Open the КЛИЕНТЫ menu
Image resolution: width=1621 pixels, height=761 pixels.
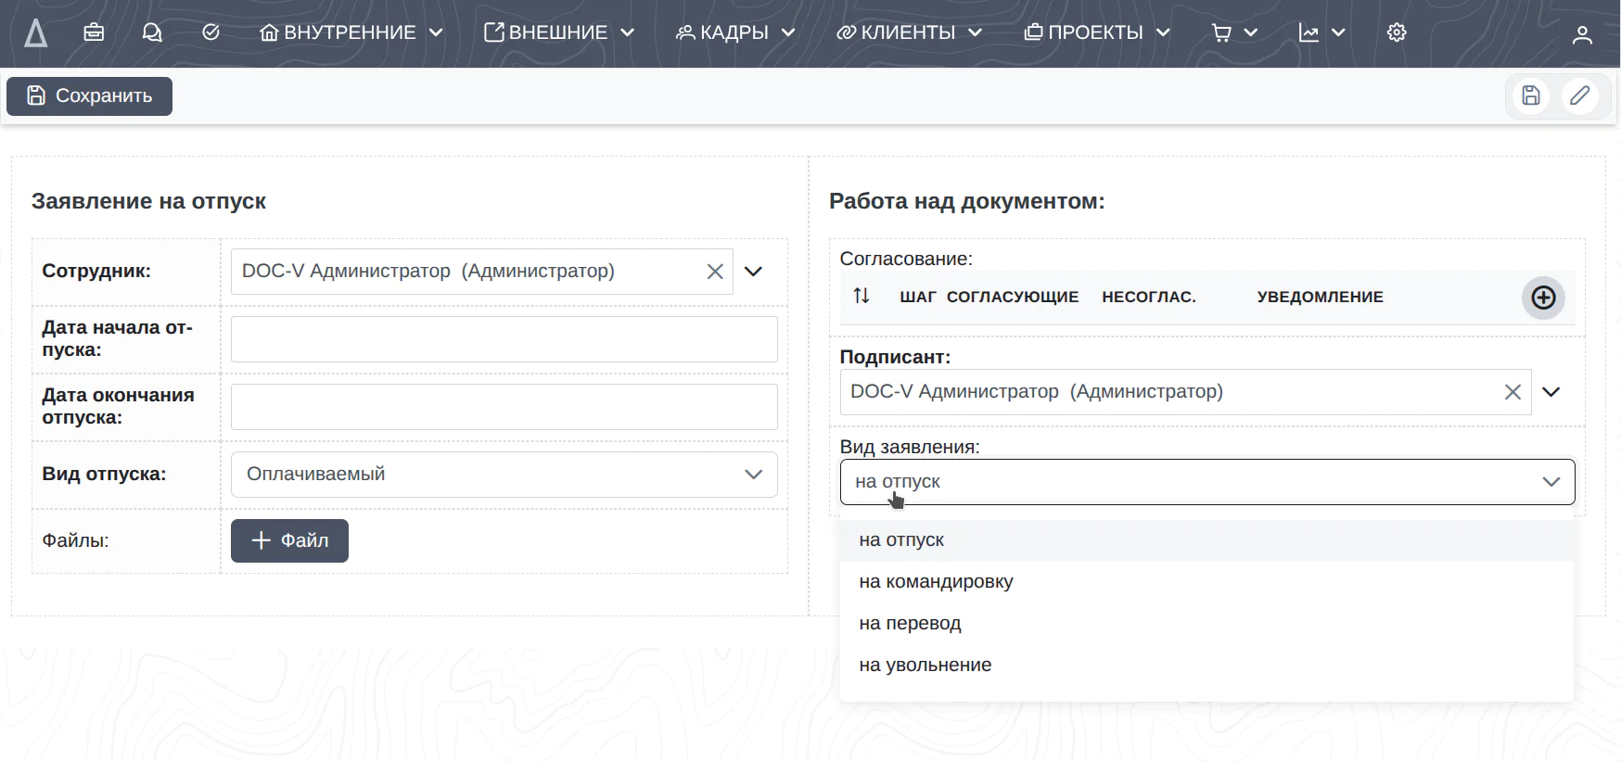[x=909, y=32]
